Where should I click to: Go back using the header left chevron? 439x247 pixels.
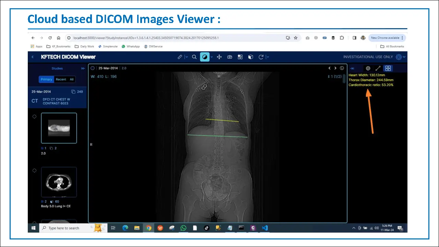pos(33,57)
